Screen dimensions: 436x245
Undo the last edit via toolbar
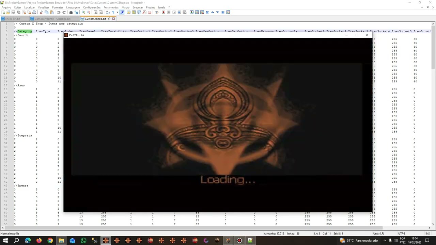(x=59, y=12)
